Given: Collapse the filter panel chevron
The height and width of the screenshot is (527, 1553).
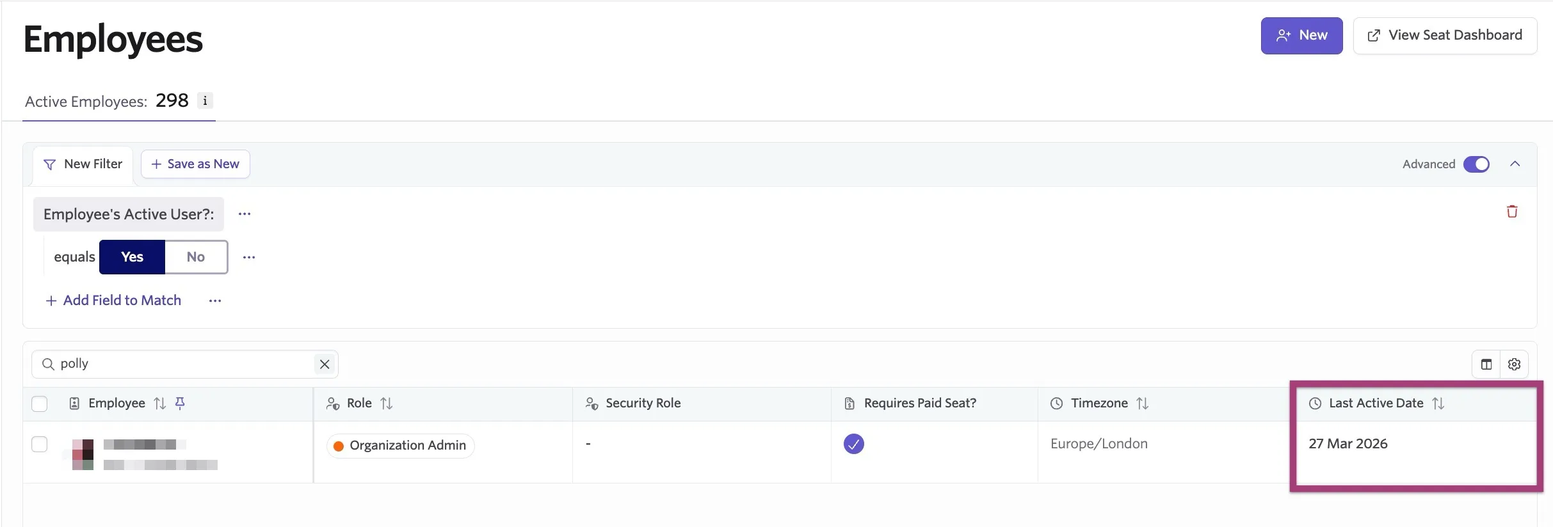Looking at the screenshot, I should 1515,164.
